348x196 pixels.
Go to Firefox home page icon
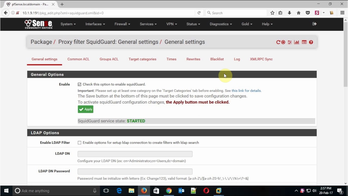(x=299, y=13)
